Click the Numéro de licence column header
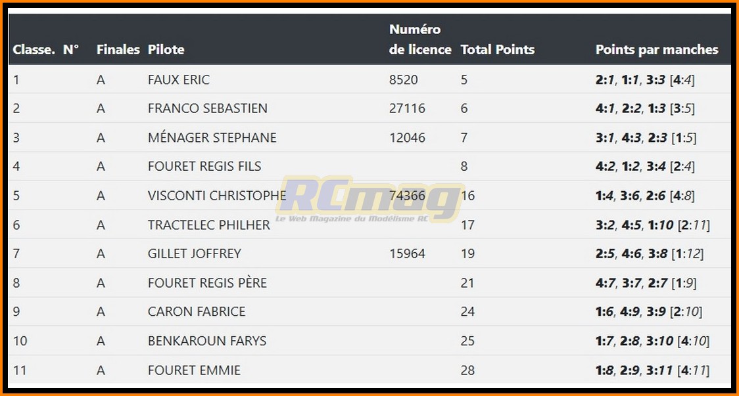Viewport: 739px width, 396px height. tap(420, 39)
